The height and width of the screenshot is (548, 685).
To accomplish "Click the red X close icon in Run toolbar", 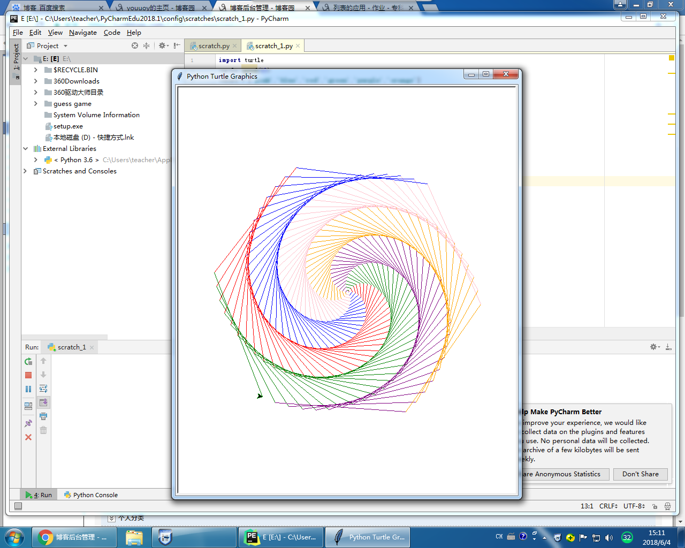I will click(28, 437).
